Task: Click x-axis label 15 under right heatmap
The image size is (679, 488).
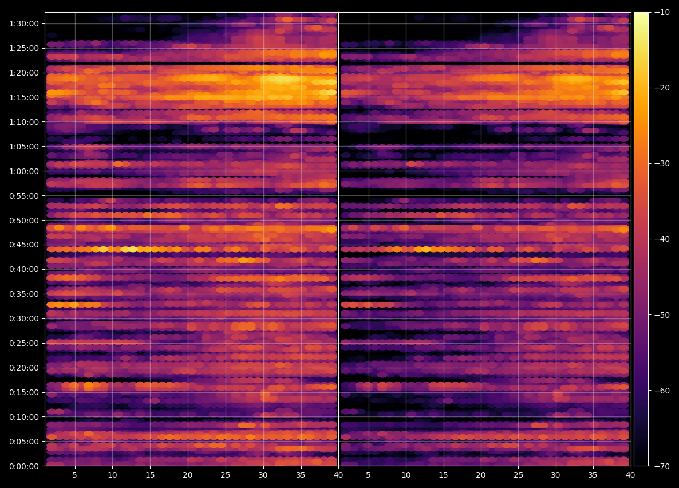Action: click(x=444, y=475)
